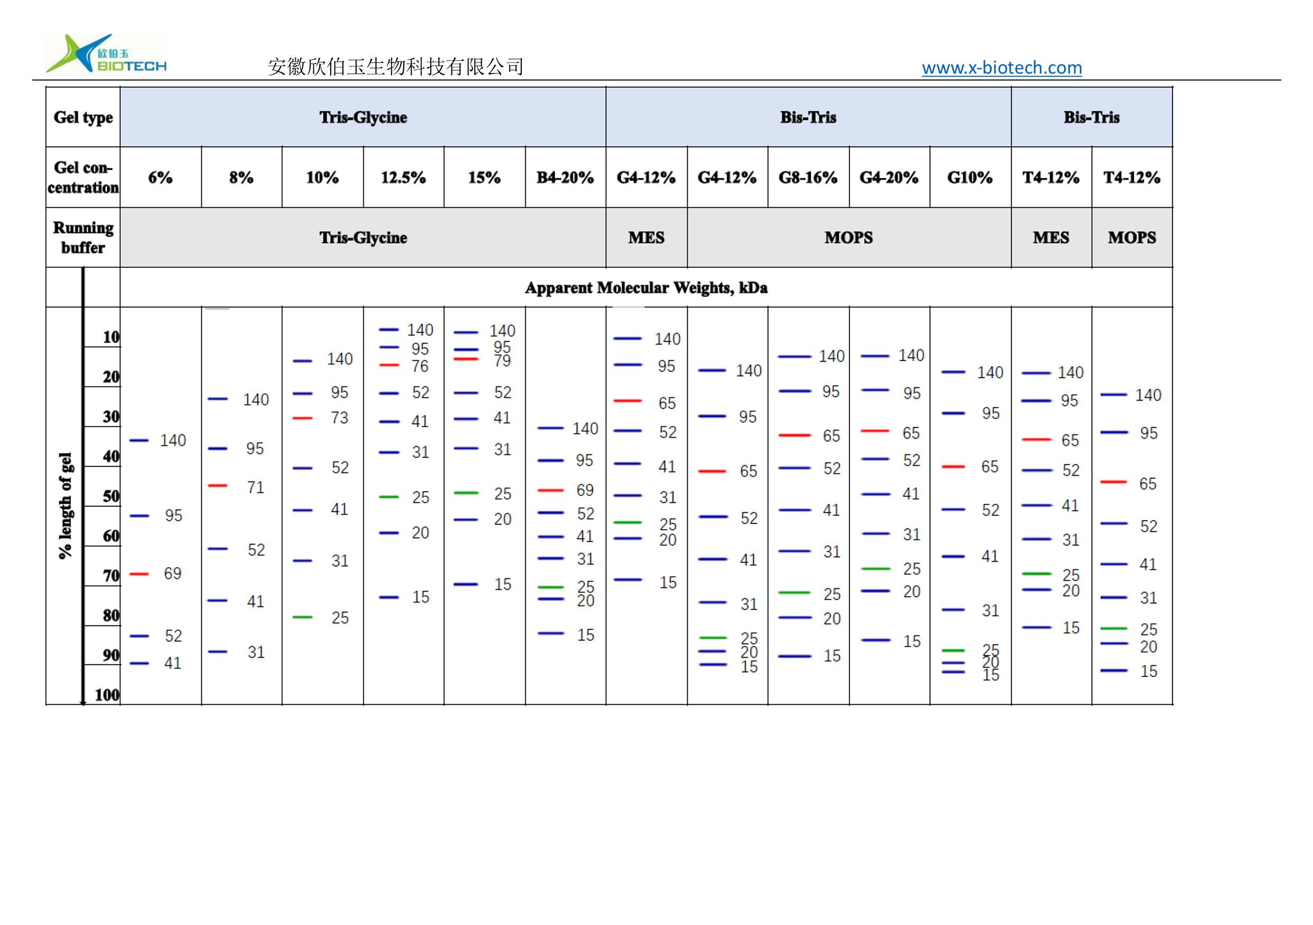This screenshot has width=1313, height=925.
Task: Click '69' in the 6% column
Action: (x=173, y=573)
